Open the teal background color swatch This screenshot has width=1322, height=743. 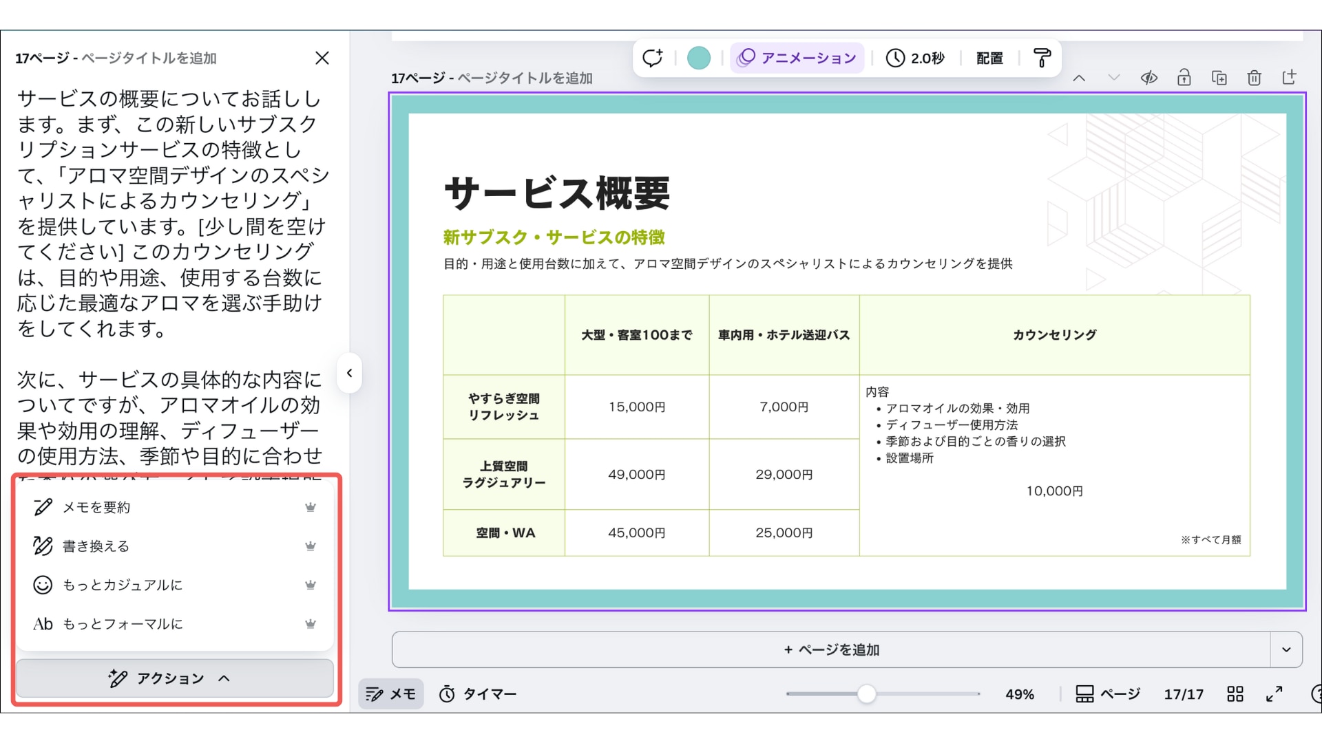(698, 58)
